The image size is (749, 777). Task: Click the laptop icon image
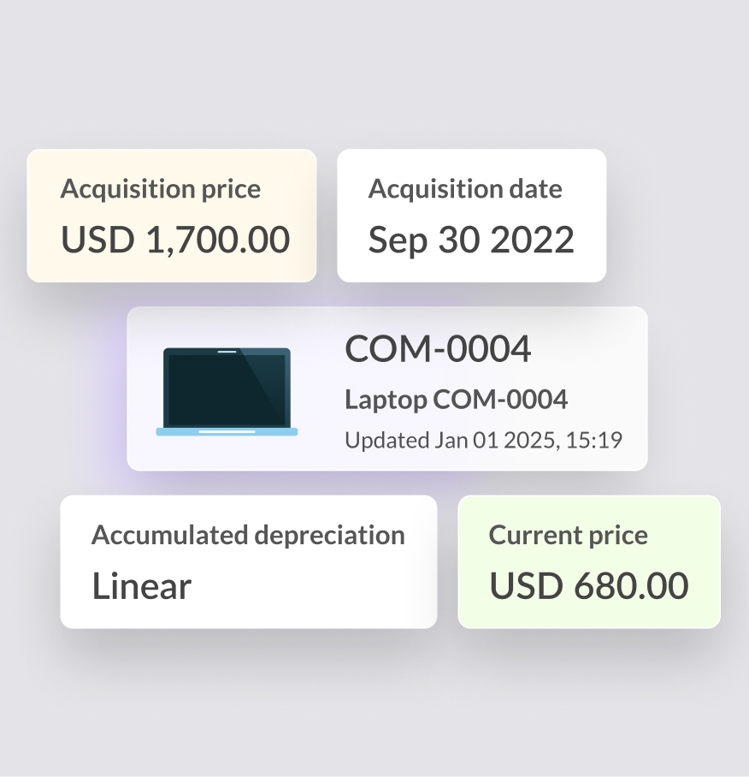[x=227, y=391]
